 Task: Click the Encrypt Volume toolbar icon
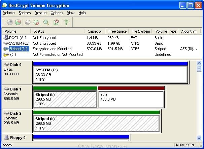pyautogui.click(x=10, y=22)
